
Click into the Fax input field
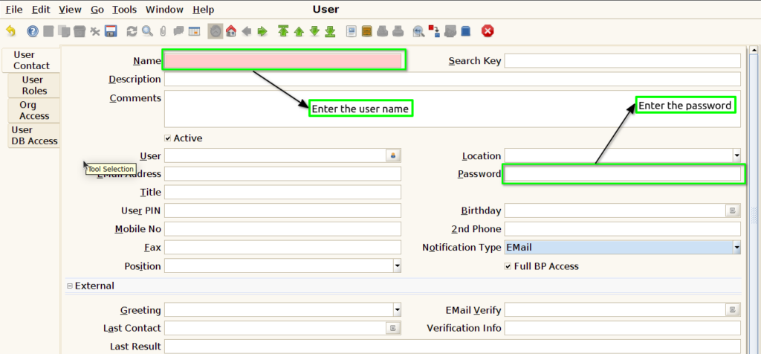[x=283, y=248]
